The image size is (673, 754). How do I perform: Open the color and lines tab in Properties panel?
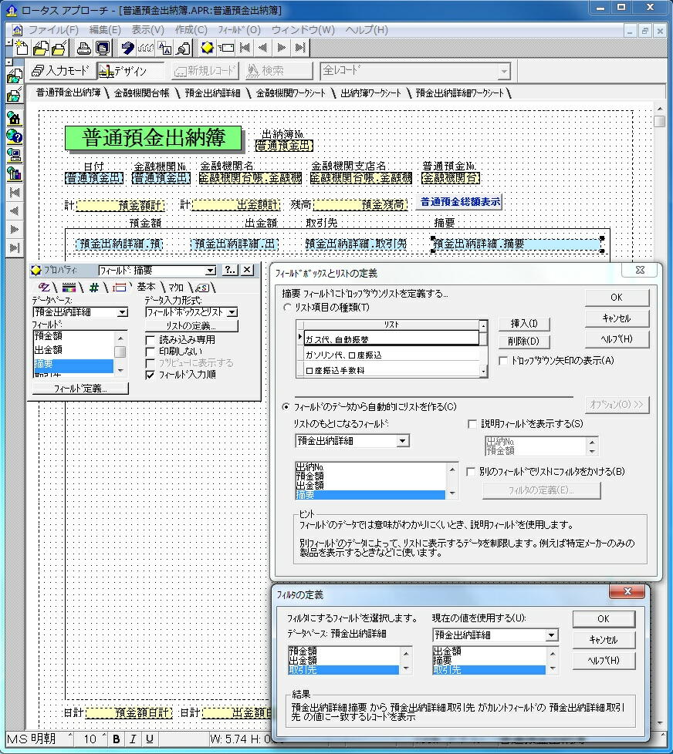click(x=69, y=288)
